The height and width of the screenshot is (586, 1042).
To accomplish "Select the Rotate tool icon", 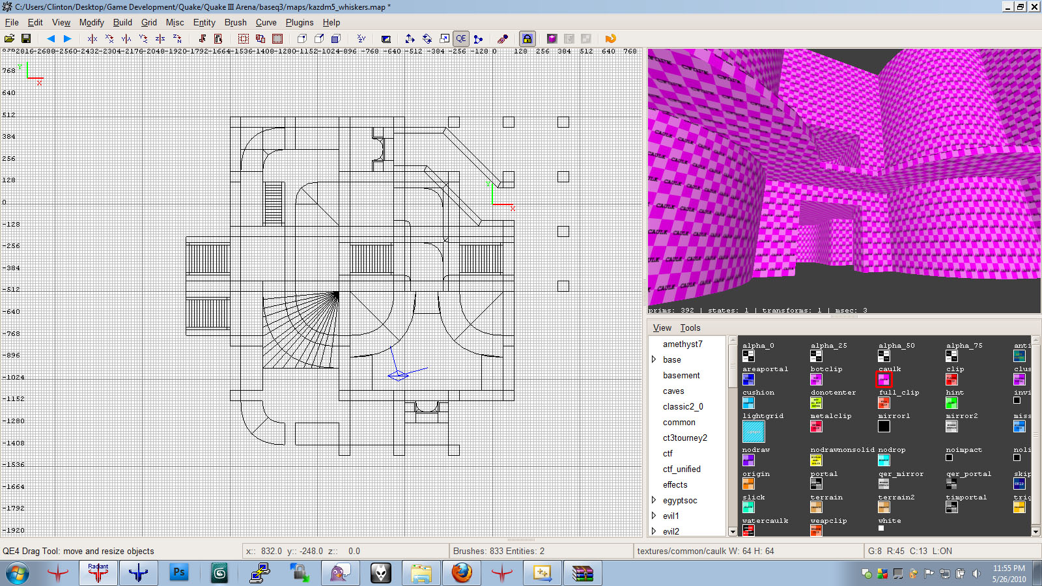I will click(x=427, y=39).
